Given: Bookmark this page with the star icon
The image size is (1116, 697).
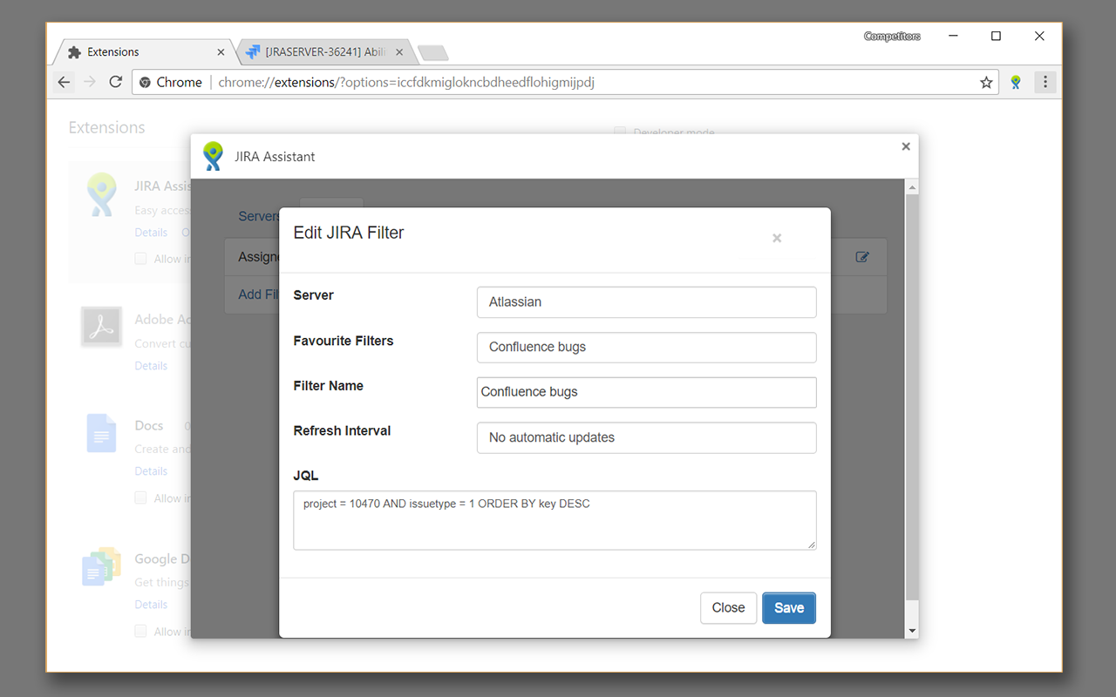Looking at the screenshot, I should coord(986,83).
